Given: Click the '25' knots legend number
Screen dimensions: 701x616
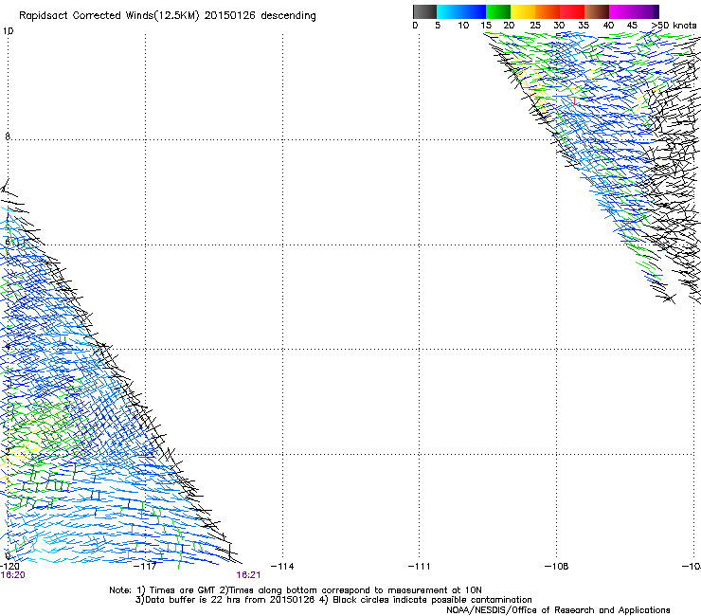Looking at the screenshot, I should (535, 26).
